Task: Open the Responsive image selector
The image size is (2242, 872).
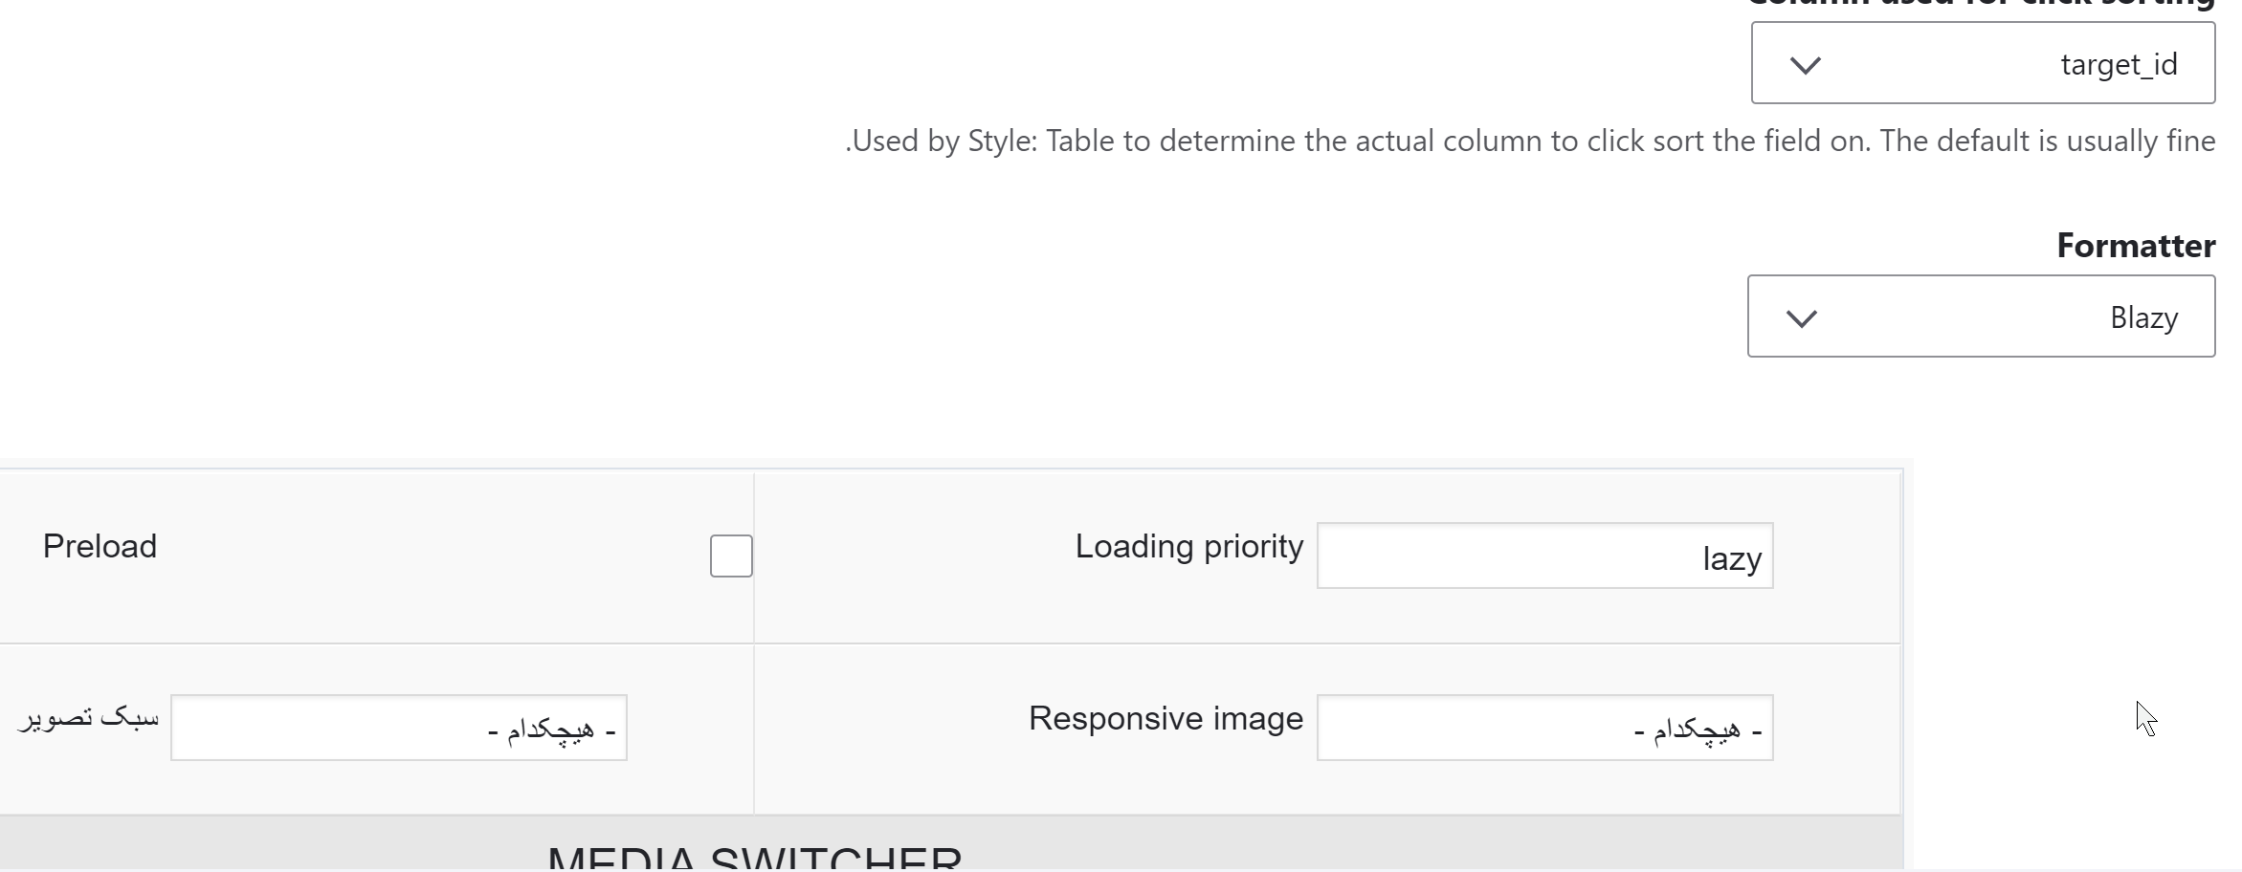Action: 1544,727
